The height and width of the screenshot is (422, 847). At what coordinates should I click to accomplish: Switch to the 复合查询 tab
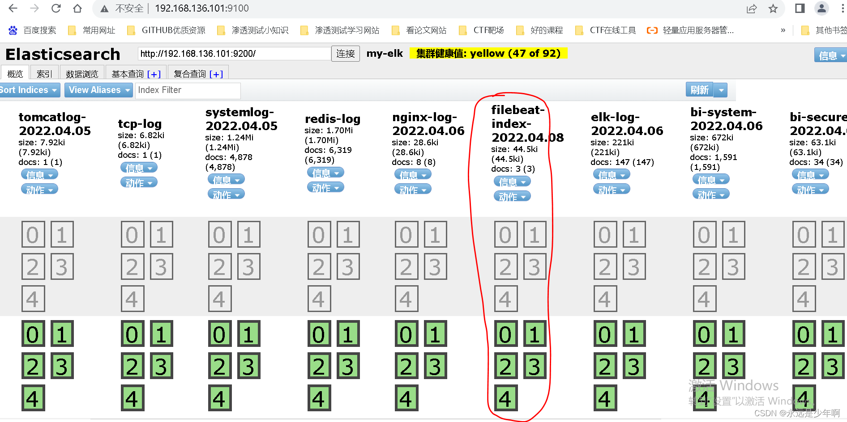click(x=198, y=74)
